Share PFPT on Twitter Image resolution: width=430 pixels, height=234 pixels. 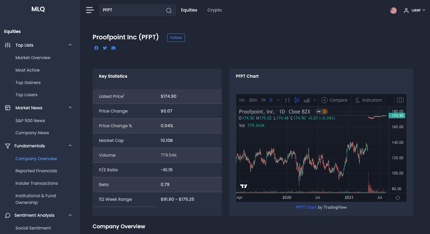pyautogui.click(x=105, y=48)
